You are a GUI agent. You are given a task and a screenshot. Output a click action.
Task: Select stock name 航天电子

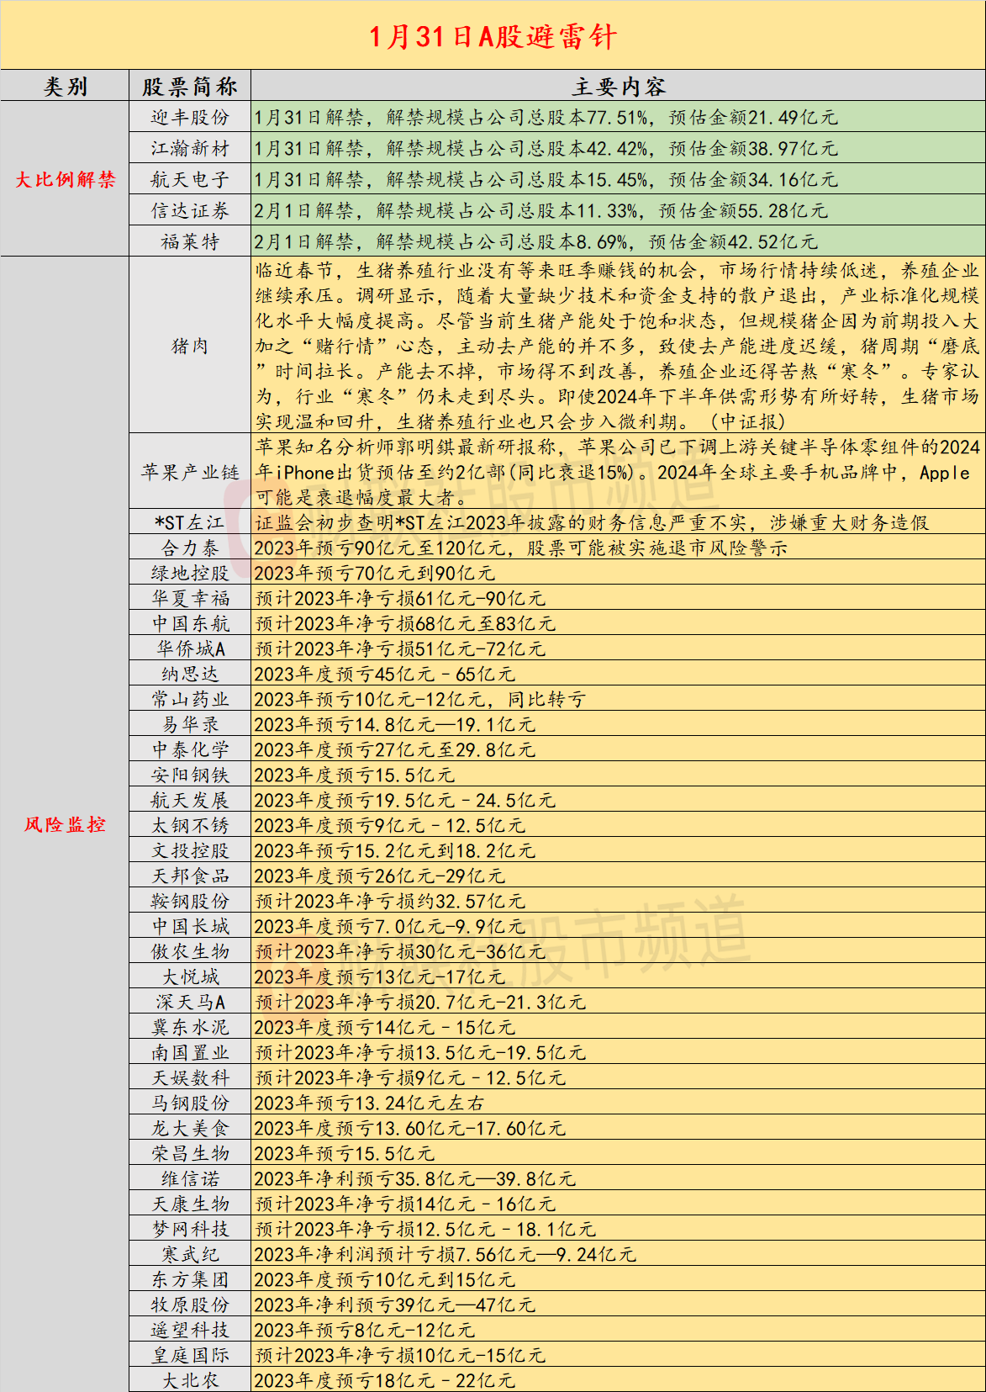(x=190, y=180)
